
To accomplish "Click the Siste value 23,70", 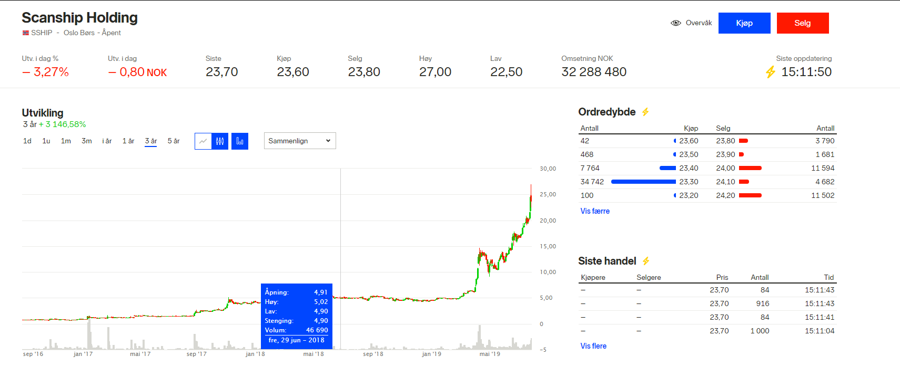I will tap(221, 72).
